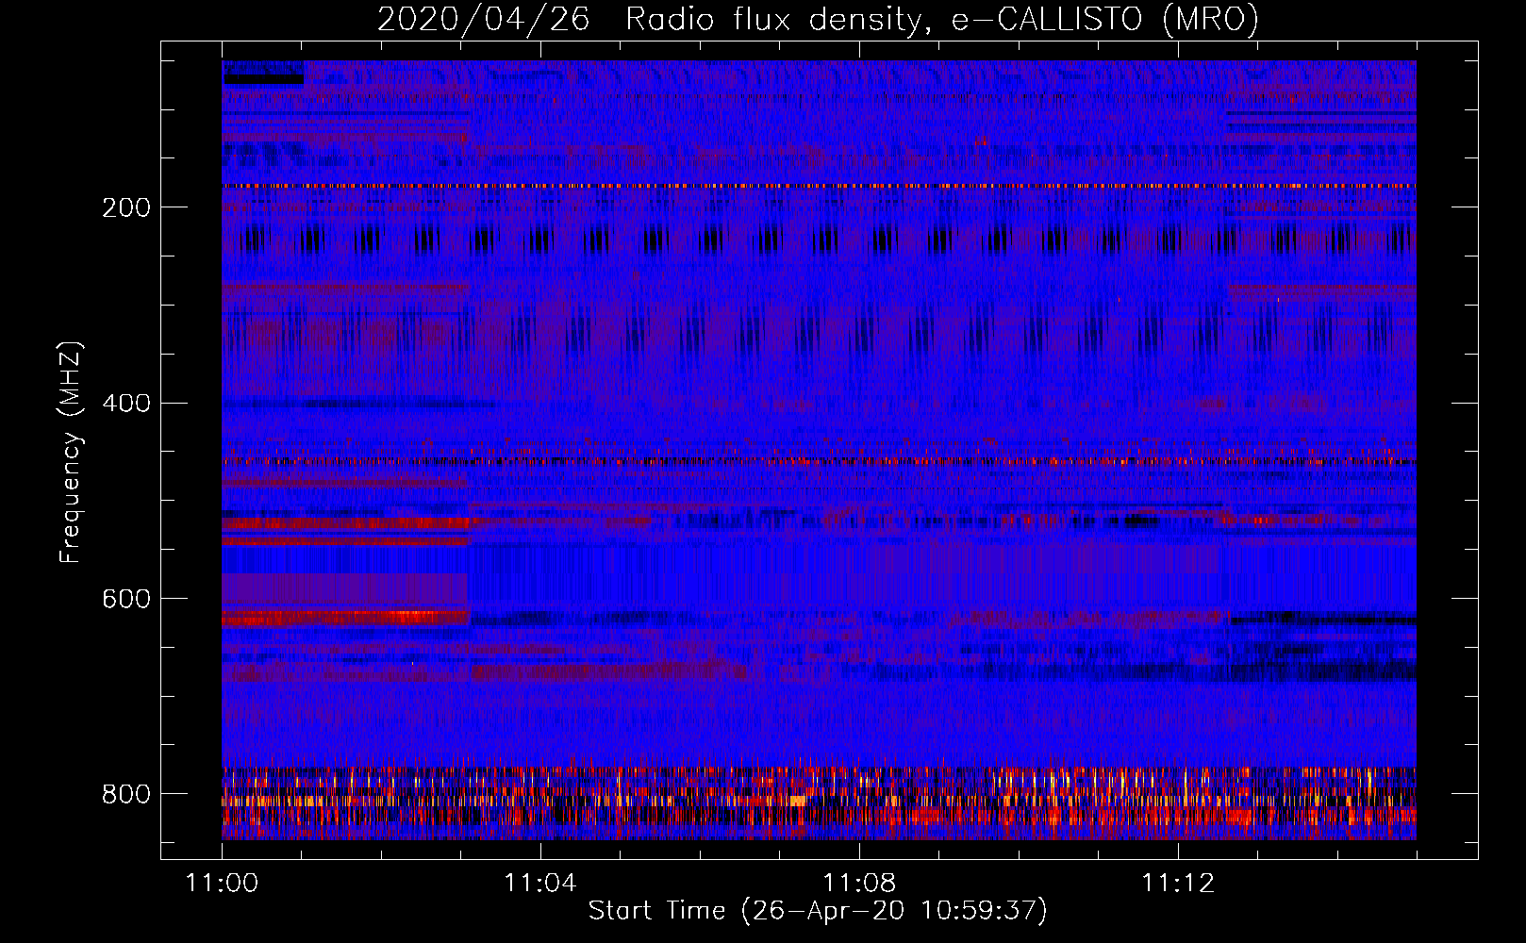
Task: Click the 800 frequency axis label
Action: click(126, 795)
